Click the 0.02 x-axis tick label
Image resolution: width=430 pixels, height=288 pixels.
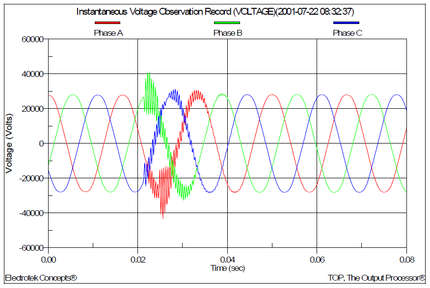coord(138,258)
